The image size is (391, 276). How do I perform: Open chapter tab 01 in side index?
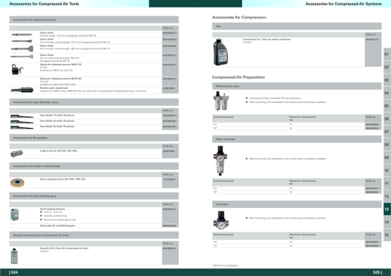pyautogui.click(x=387, y=54)
